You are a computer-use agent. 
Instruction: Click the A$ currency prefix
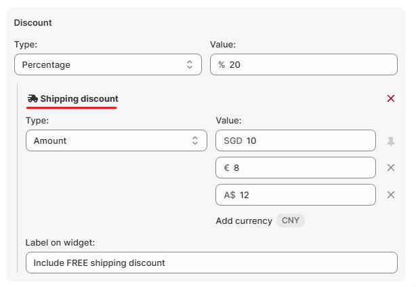230,195
